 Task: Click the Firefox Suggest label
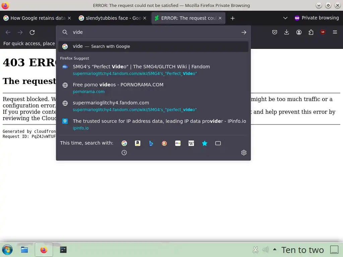(x=75, y=58)
